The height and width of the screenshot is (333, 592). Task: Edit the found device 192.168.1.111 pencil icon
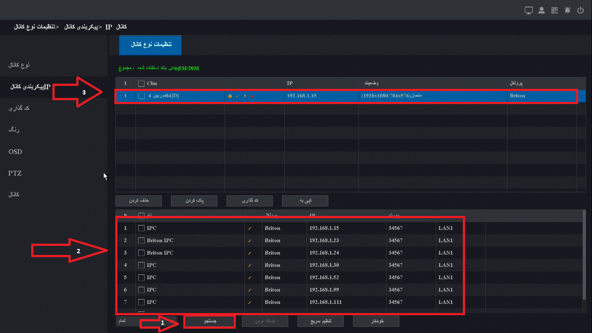pos(250,302)
